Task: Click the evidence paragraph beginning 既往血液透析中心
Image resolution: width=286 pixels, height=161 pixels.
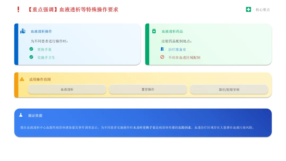Action: click(137, 127)
